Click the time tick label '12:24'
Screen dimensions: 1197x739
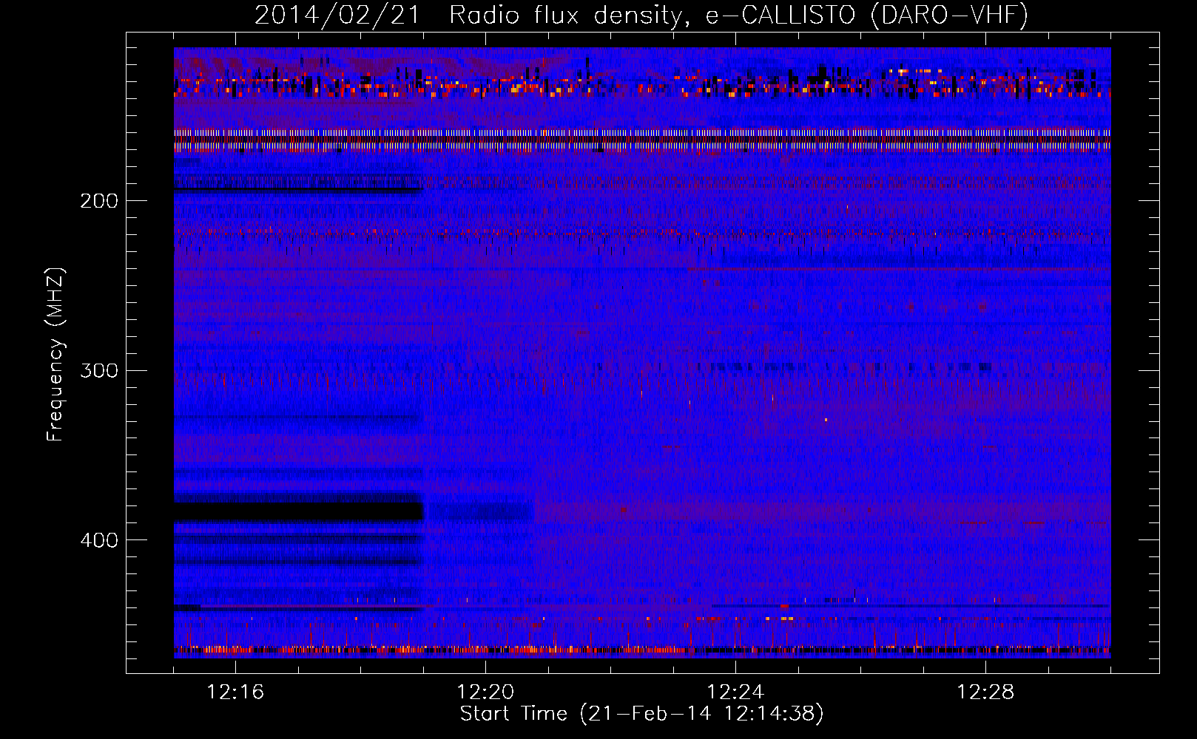click(735, 692)
